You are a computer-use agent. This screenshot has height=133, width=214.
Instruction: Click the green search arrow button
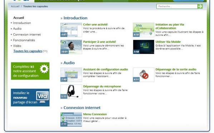(x=200, y=6)
